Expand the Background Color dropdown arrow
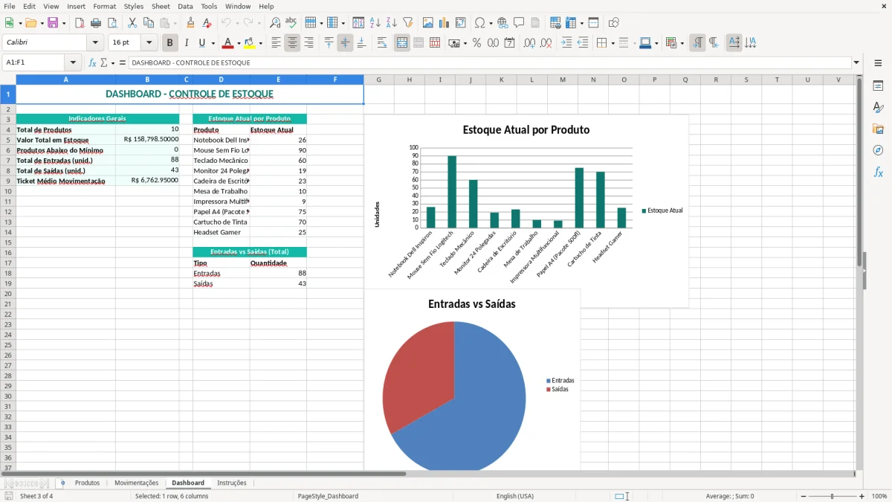Image resolution: width=892 pixels, height=502 pixels. click(261, 43)
